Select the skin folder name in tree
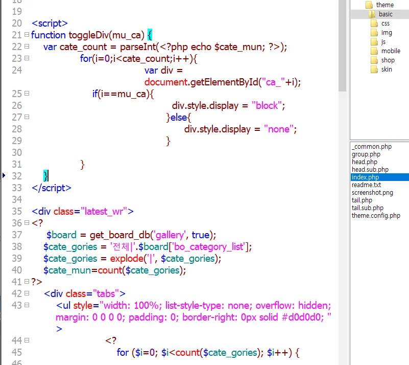This screenshot has width=409, height=365. [387, 69]
